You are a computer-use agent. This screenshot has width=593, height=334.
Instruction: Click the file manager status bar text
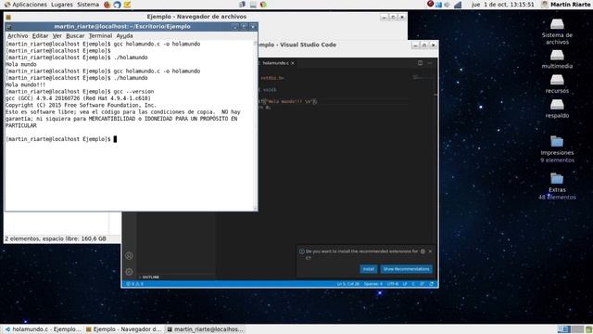(x=56, y=238)
